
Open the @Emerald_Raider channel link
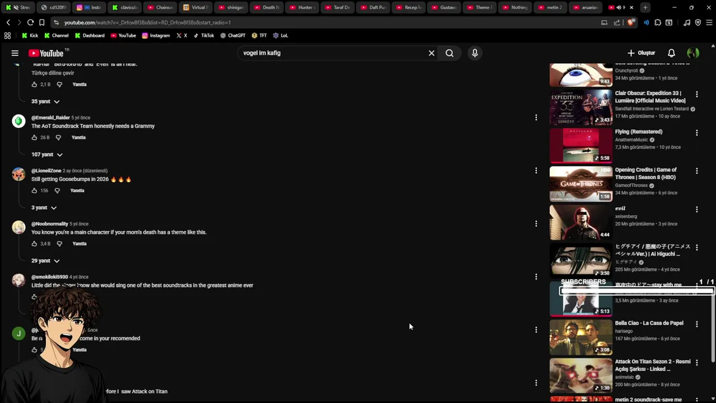click(50, 118)
